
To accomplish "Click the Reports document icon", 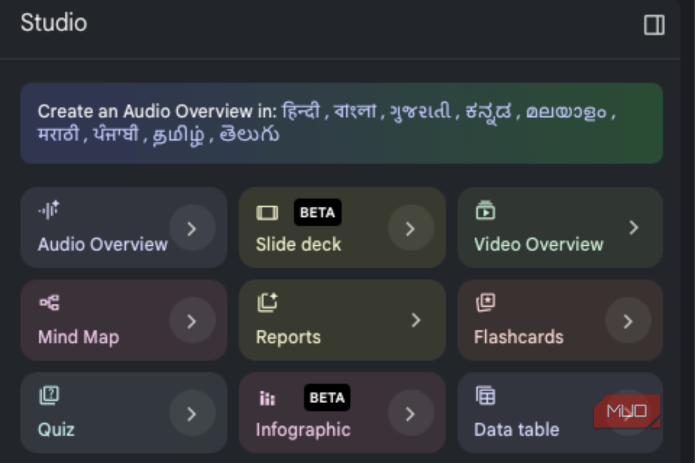I will [267, 303].
